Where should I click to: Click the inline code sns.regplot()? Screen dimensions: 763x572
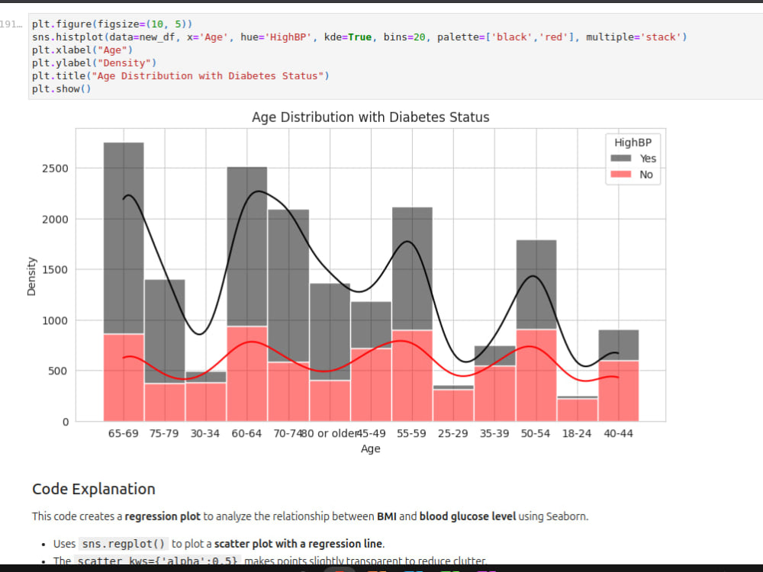coord(122,543)
